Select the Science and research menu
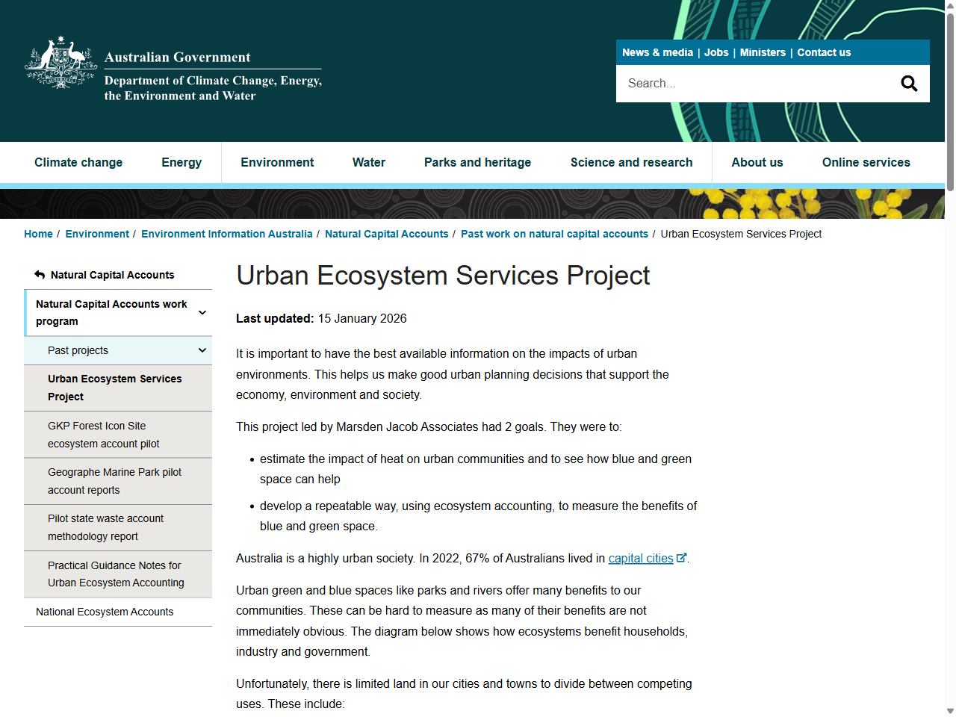The width and height of the screenshot is (956, 717). (x=631, y=162)
